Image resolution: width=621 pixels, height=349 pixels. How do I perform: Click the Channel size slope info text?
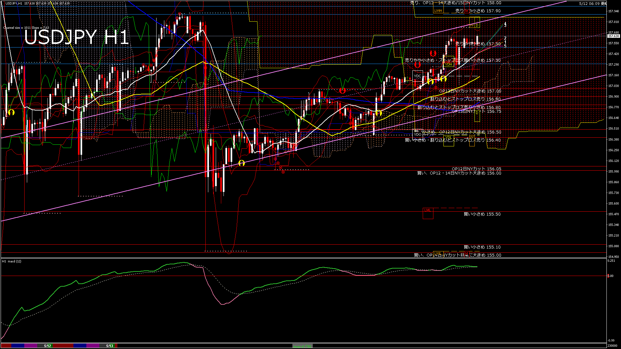(26, 28)
